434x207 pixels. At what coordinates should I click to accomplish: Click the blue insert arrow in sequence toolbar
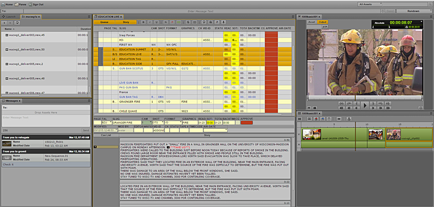[x=322, y=119]
